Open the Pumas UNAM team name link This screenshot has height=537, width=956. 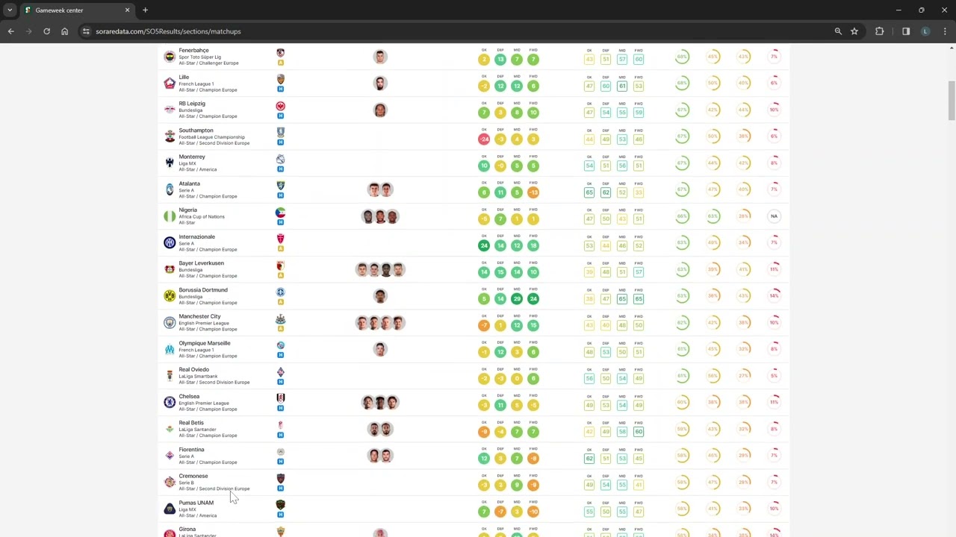(x=196, y=503)
